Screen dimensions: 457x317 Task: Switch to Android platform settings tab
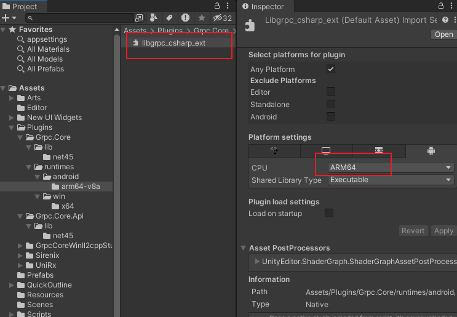point(431,151)
